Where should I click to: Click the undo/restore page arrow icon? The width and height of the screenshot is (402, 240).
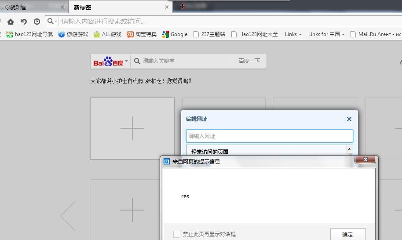click(24, 22)
